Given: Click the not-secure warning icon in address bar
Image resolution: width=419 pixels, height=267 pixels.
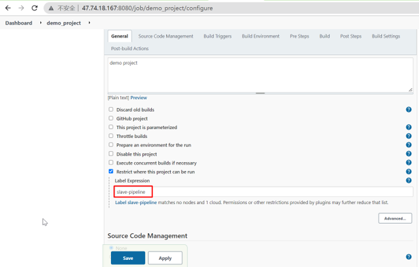Looking at the screenshot, I should [51, 8].
